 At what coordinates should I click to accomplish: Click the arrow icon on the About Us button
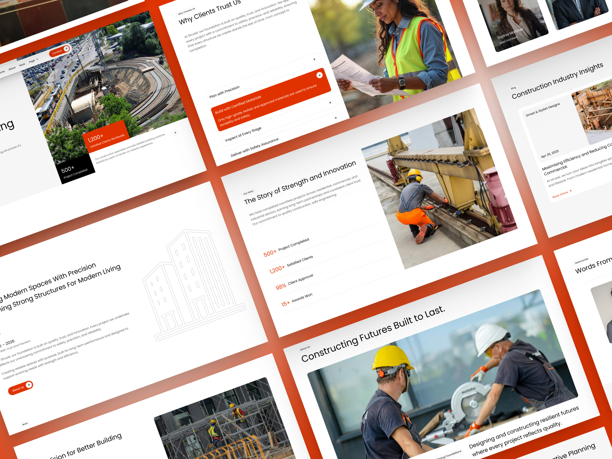[28, 385]
